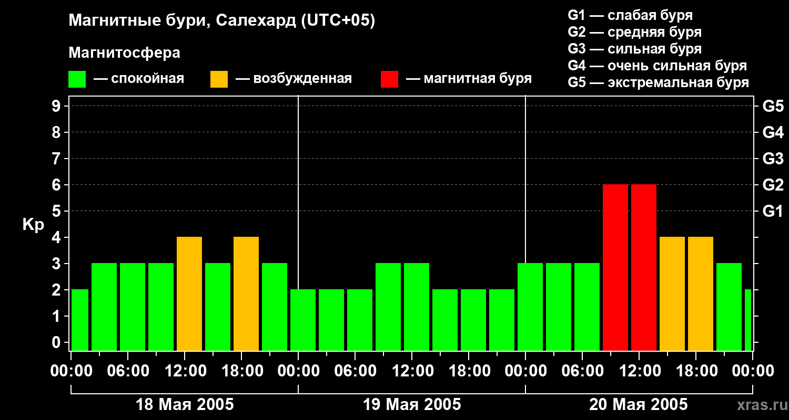
Task: Click the "G3 — сильная буря" legend entry
Action: [634, 49]
